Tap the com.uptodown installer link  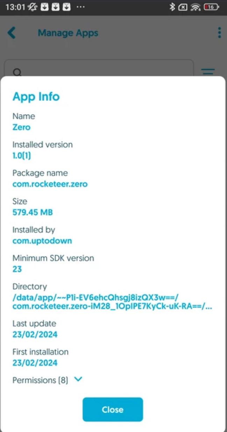click(42, 241)
